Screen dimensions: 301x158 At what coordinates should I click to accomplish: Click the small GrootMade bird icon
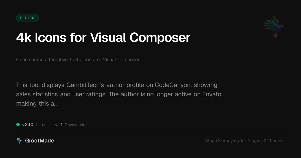point(19,141)
